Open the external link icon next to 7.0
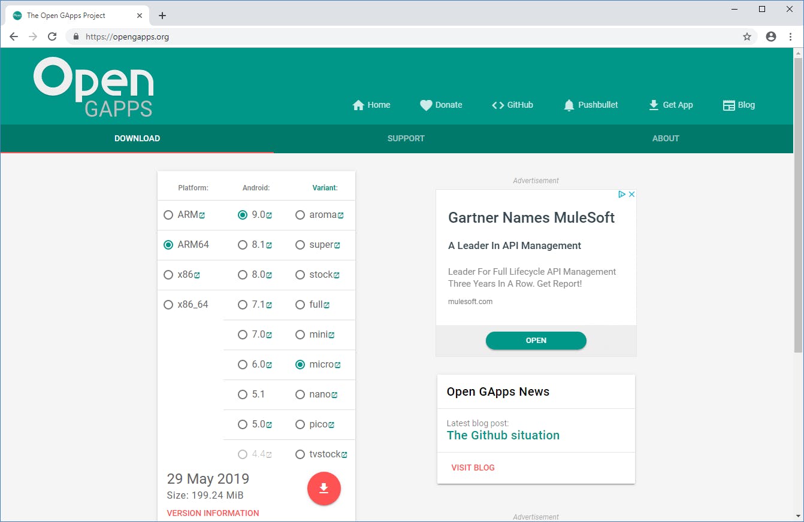This screenshot has height=522, width=804. pyautogui.click(x=269, y=335)
